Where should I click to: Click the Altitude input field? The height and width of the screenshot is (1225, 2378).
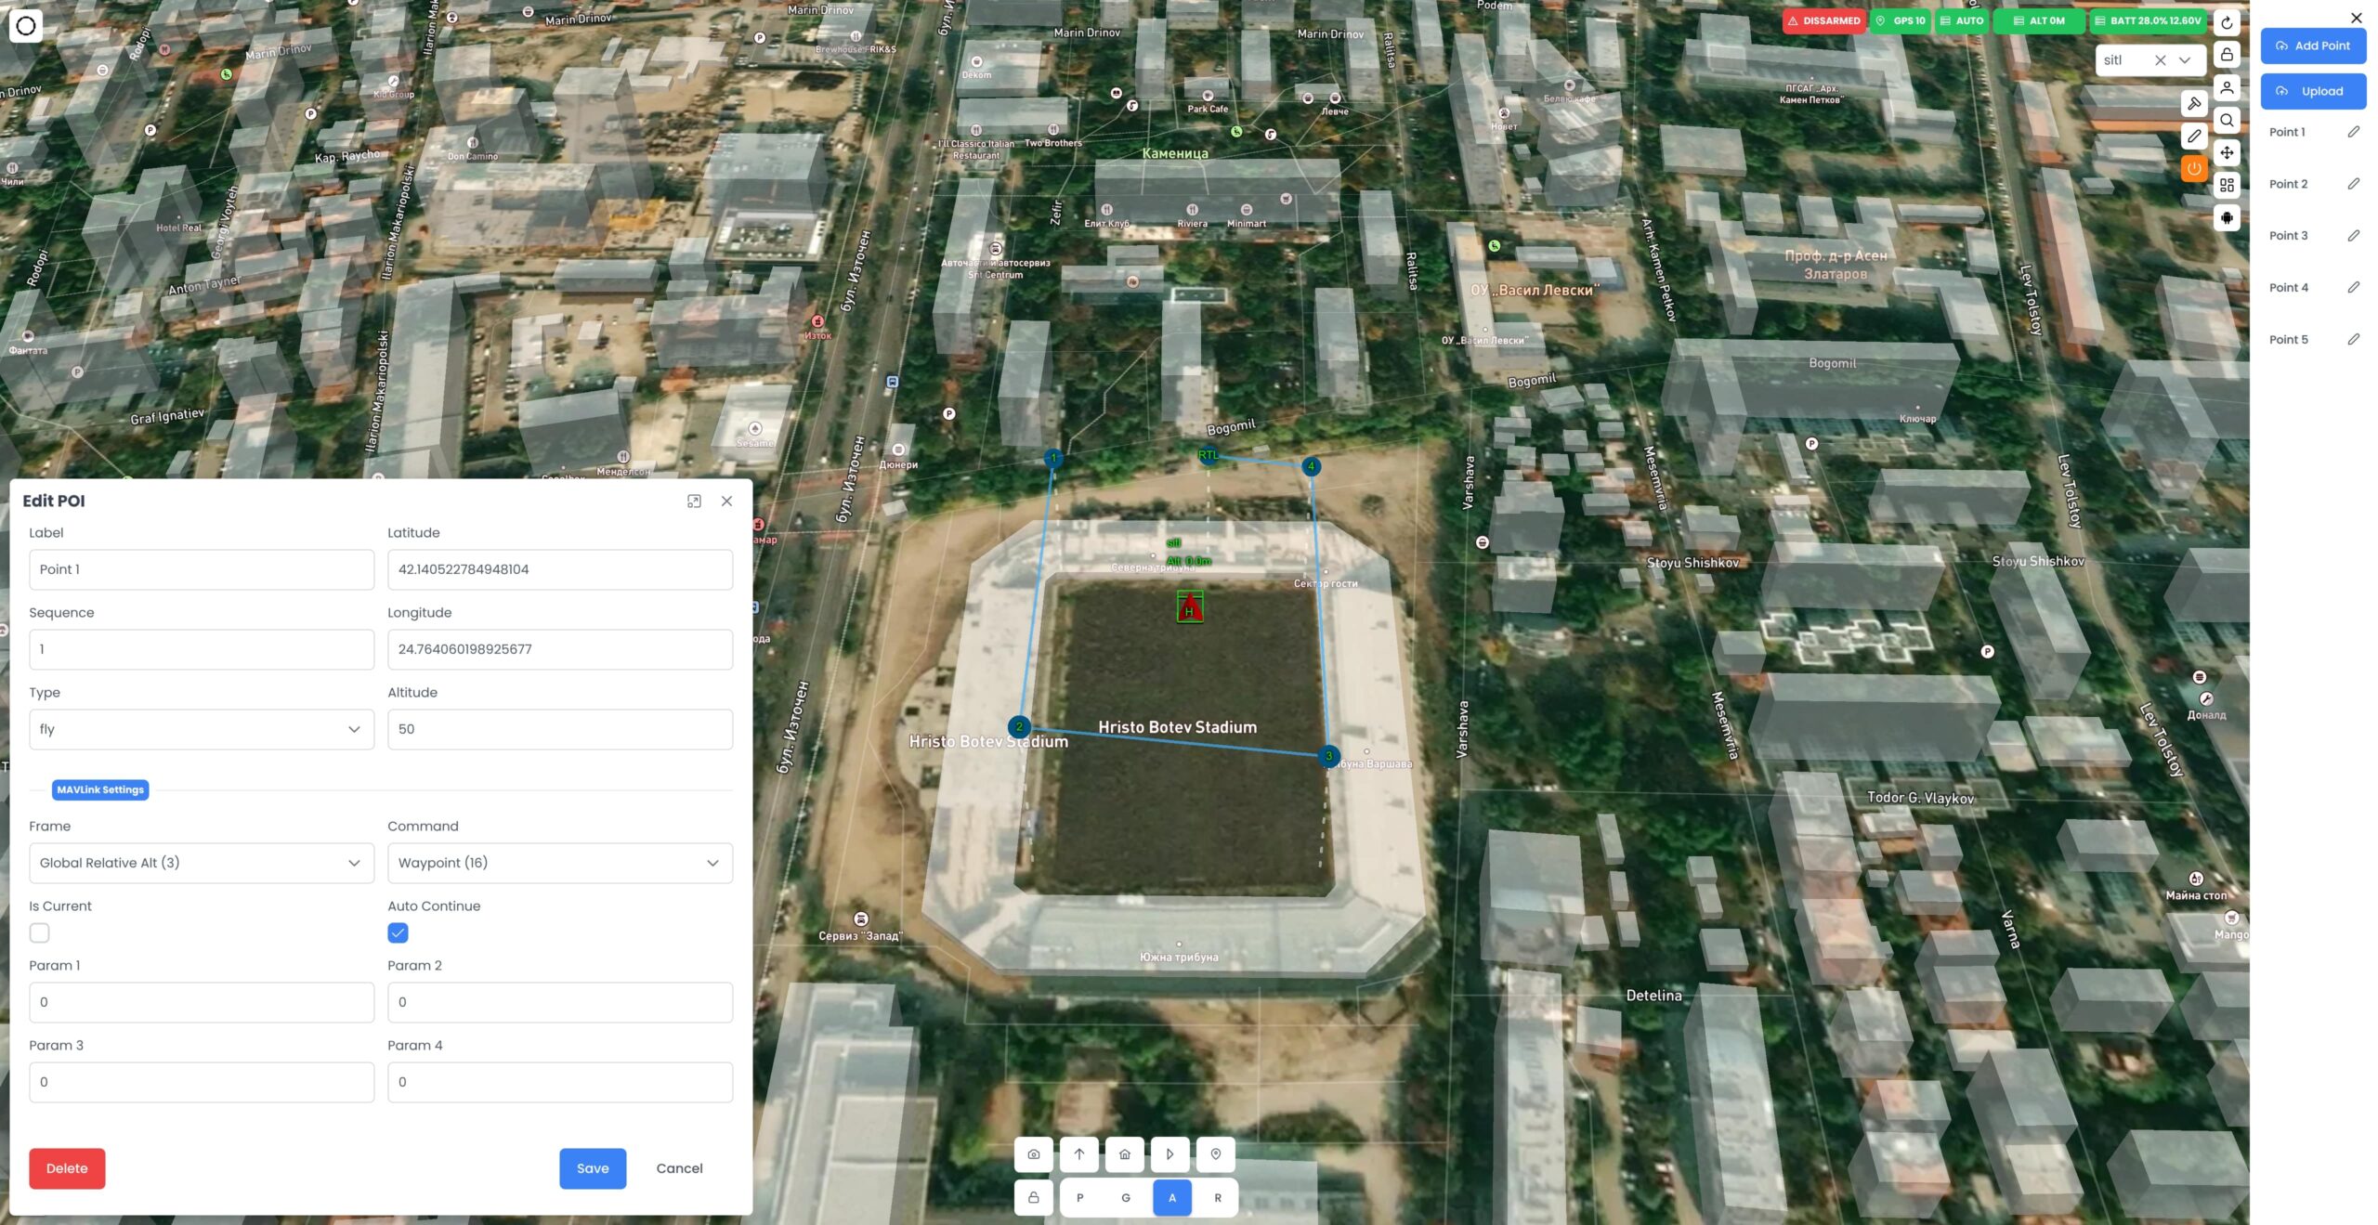[559, 729]
